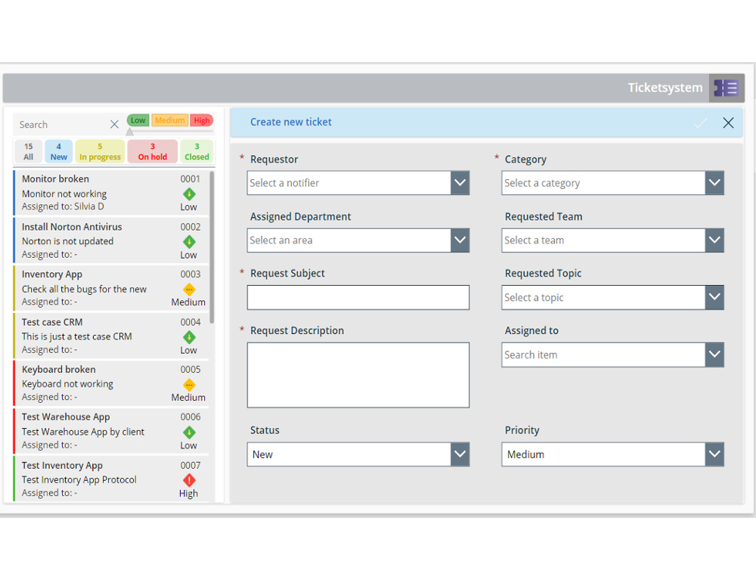Filter by New tickets tab
Image resolution: width=756 pixels, height=567 pixels.
point(59,151)
